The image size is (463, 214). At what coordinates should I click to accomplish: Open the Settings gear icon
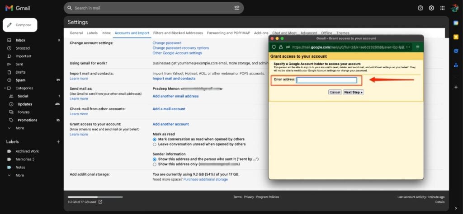[431, 8]
